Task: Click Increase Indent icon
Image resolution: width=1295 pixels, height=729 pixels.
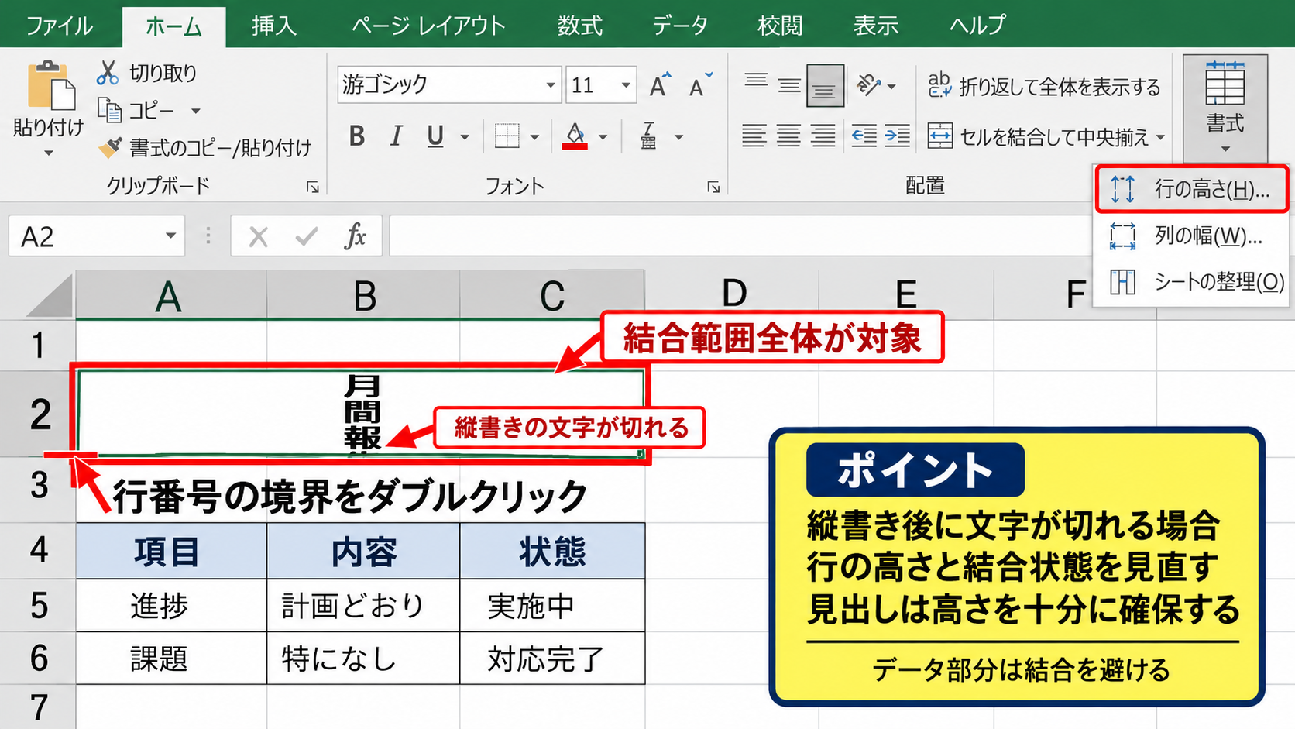Action: coord(897,136)
